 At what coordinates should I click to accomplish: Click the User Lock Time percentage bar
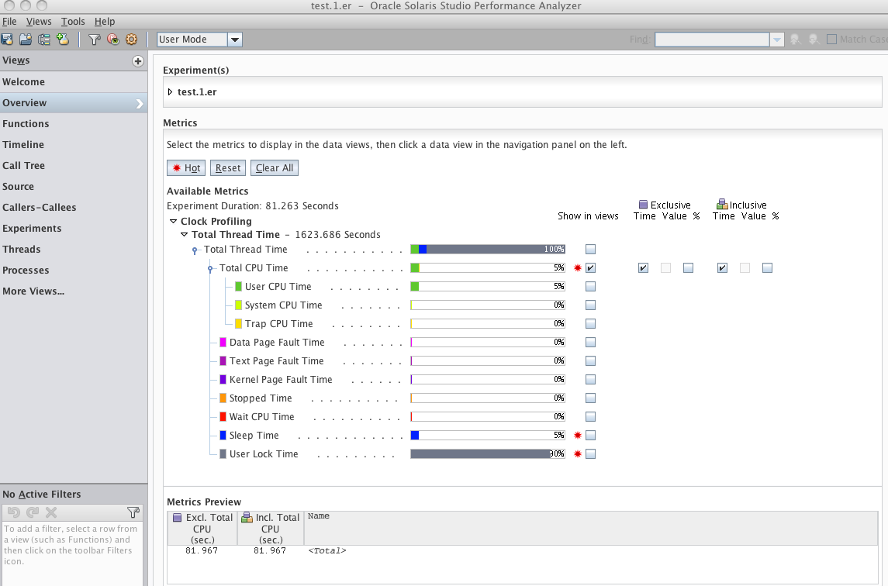coord(488,454)
